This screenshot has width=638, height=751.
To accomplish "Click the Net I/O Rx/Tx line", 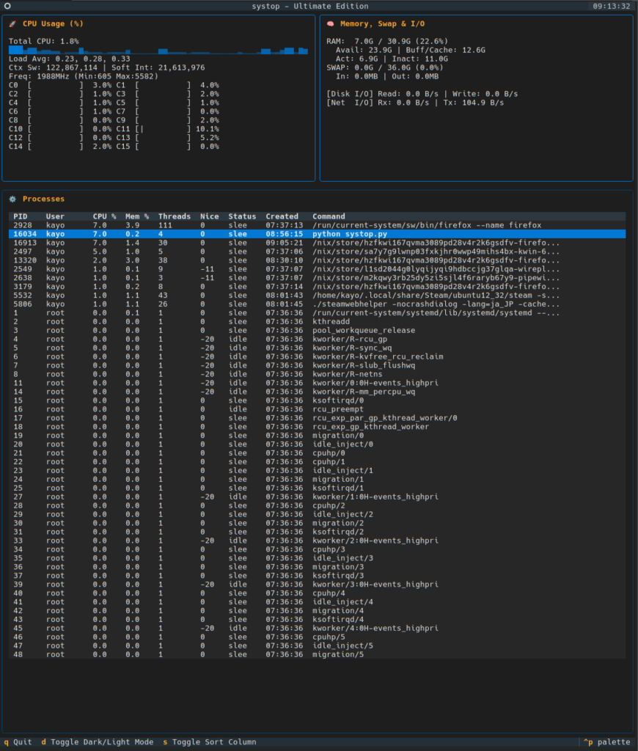I will 415,103.
